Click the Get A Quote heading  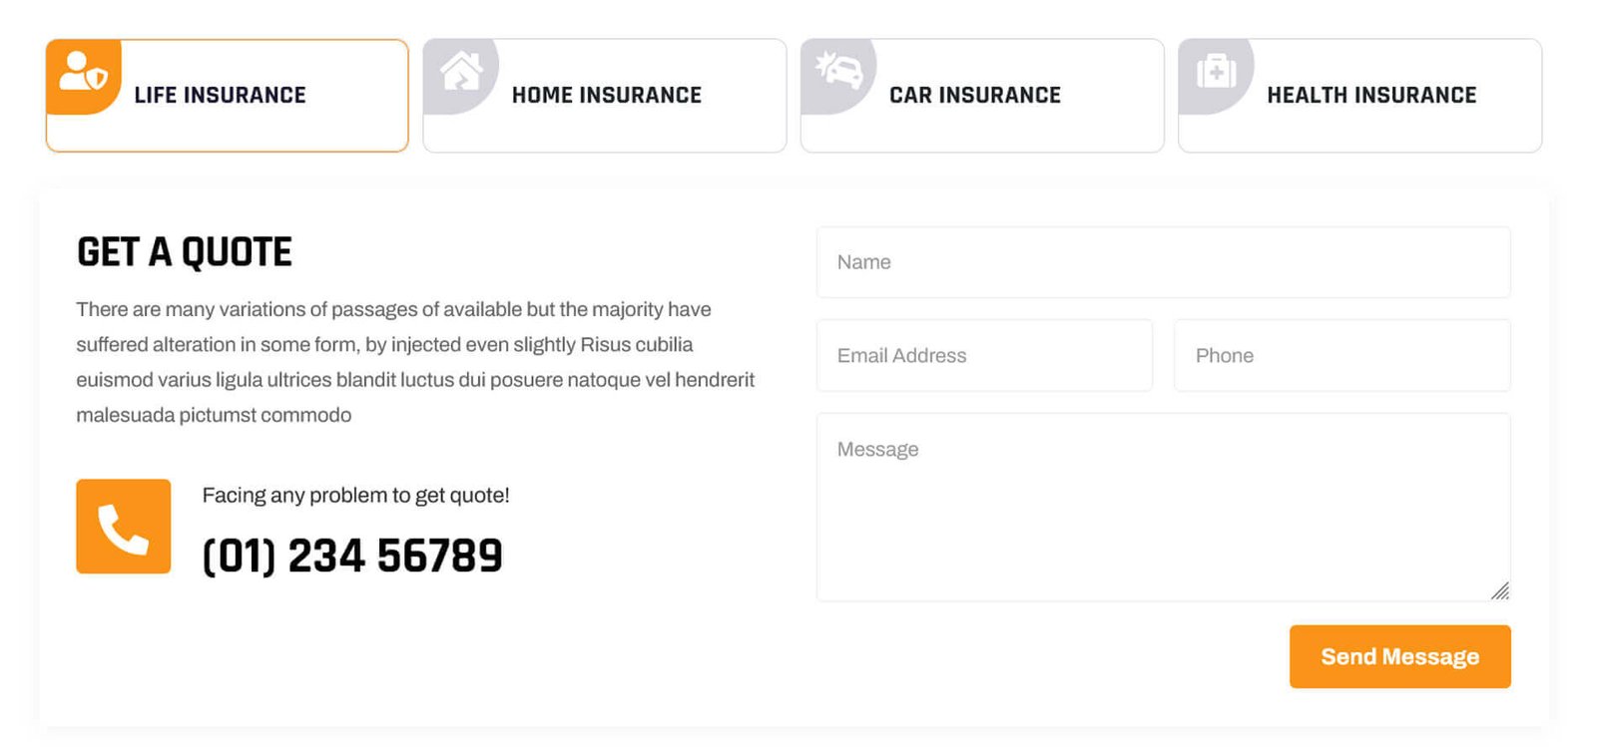pyautogui.click(x=185, y=252)
